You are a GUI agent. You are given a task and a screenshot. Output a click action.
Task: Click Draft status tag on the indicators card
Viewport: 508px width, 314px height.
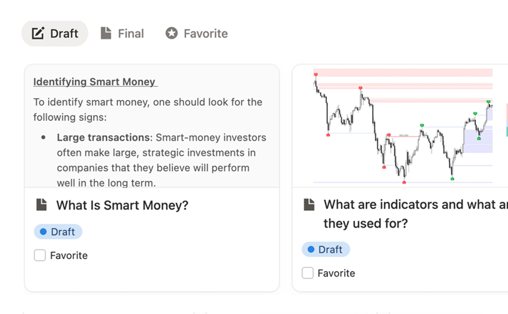pos(326,250)
